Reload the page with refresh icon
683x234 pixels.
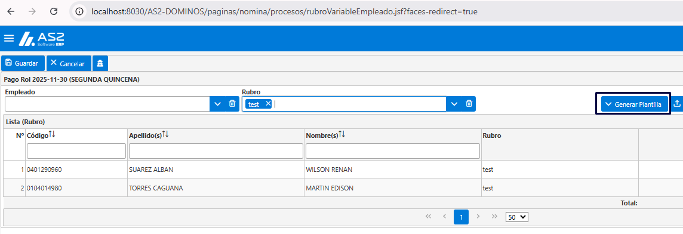(54, 12)
